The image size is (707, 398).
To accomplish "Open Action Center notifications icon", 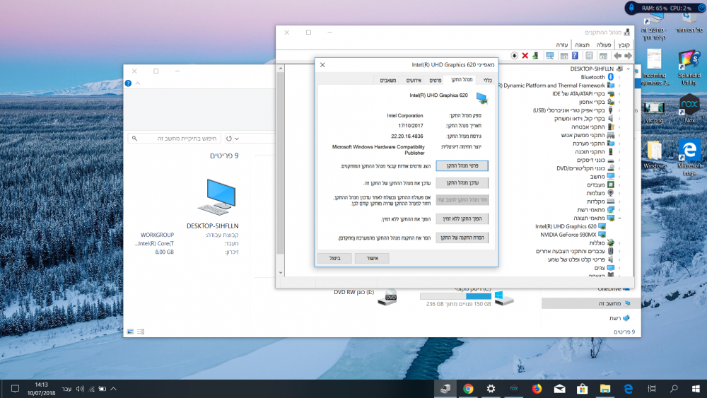I will coord(15,389).
